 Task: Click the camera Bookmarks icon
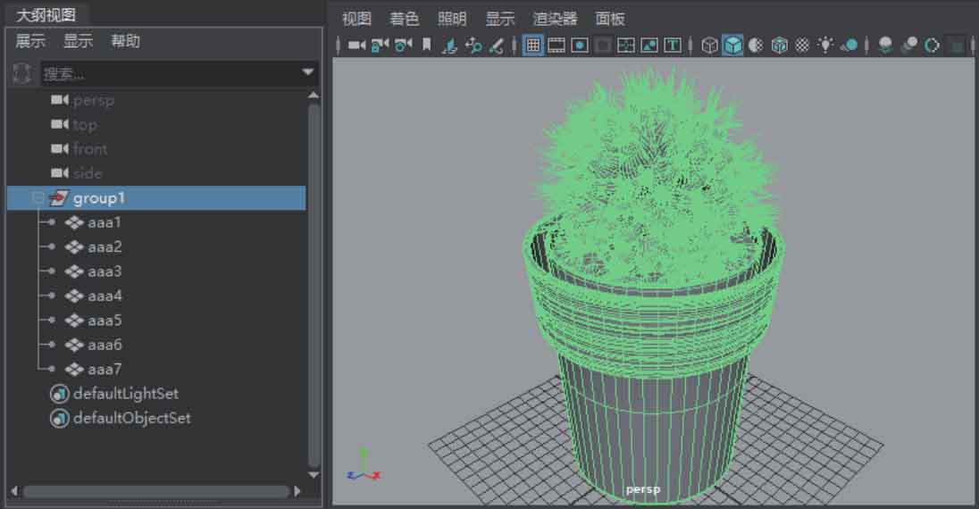tap(427, 45)
